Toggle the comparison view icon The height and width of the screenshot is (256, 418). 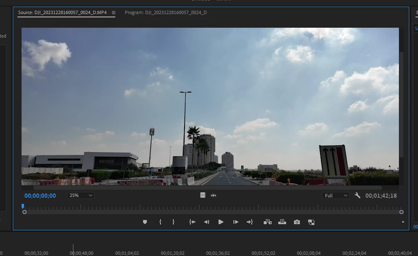pyautogui.click(x=311, y=222)
